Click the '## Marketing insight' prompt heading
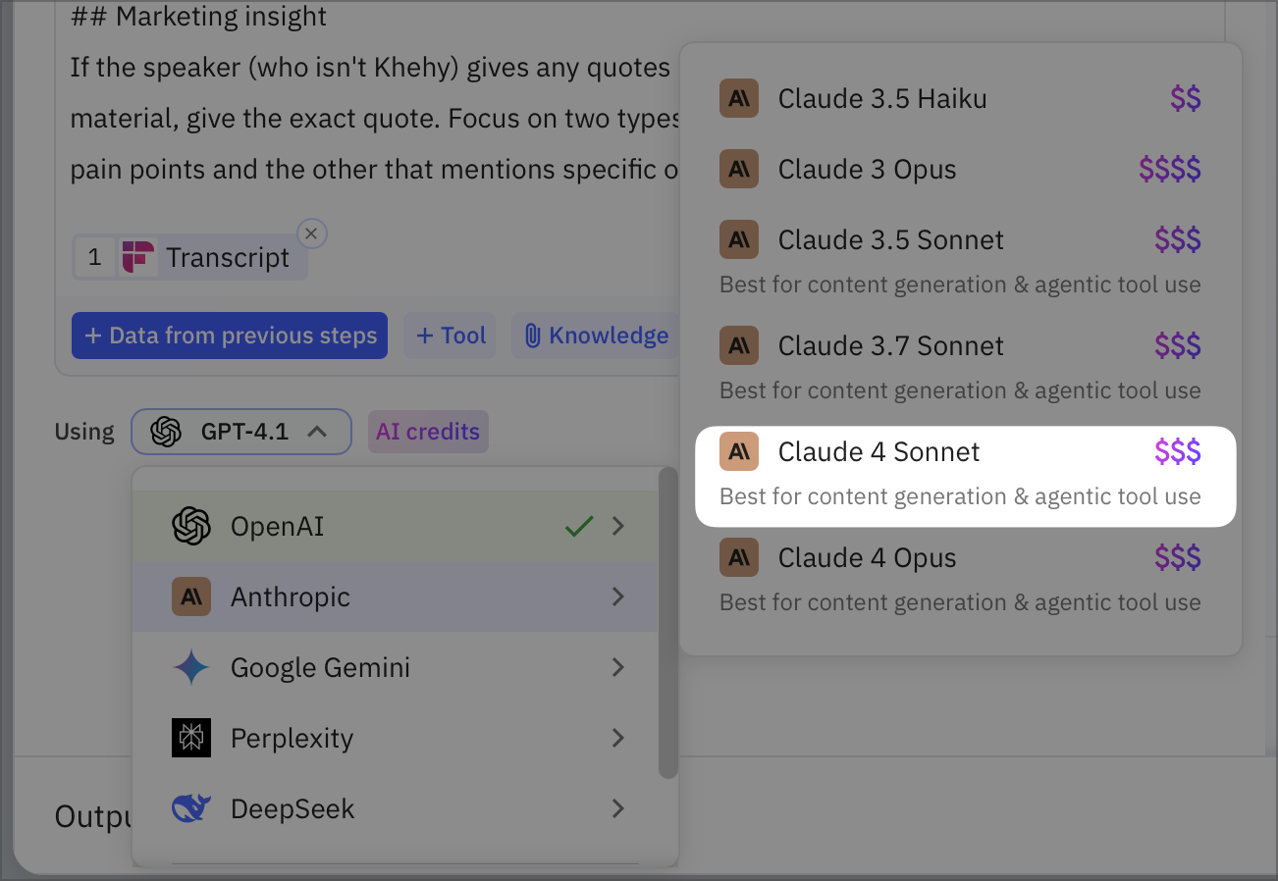The height and width of the screenshot is (881, 1278). [x=198, y=17]
